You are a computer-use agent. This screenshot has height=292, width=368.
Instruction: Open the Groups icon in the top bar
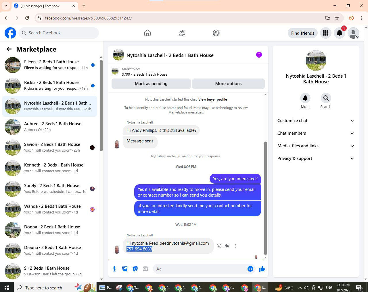[x=216, y=33]
